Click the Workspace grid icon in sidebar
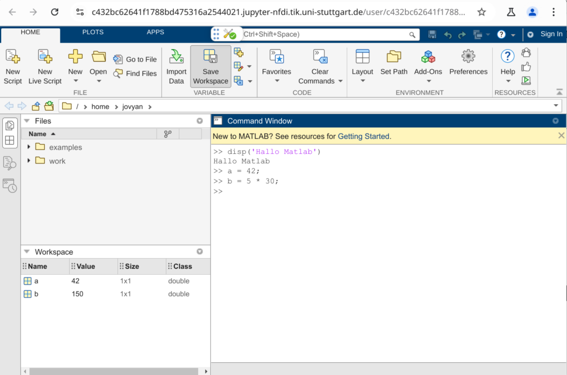567x375 pixels. pyautogui.click(x=9, y=141)
